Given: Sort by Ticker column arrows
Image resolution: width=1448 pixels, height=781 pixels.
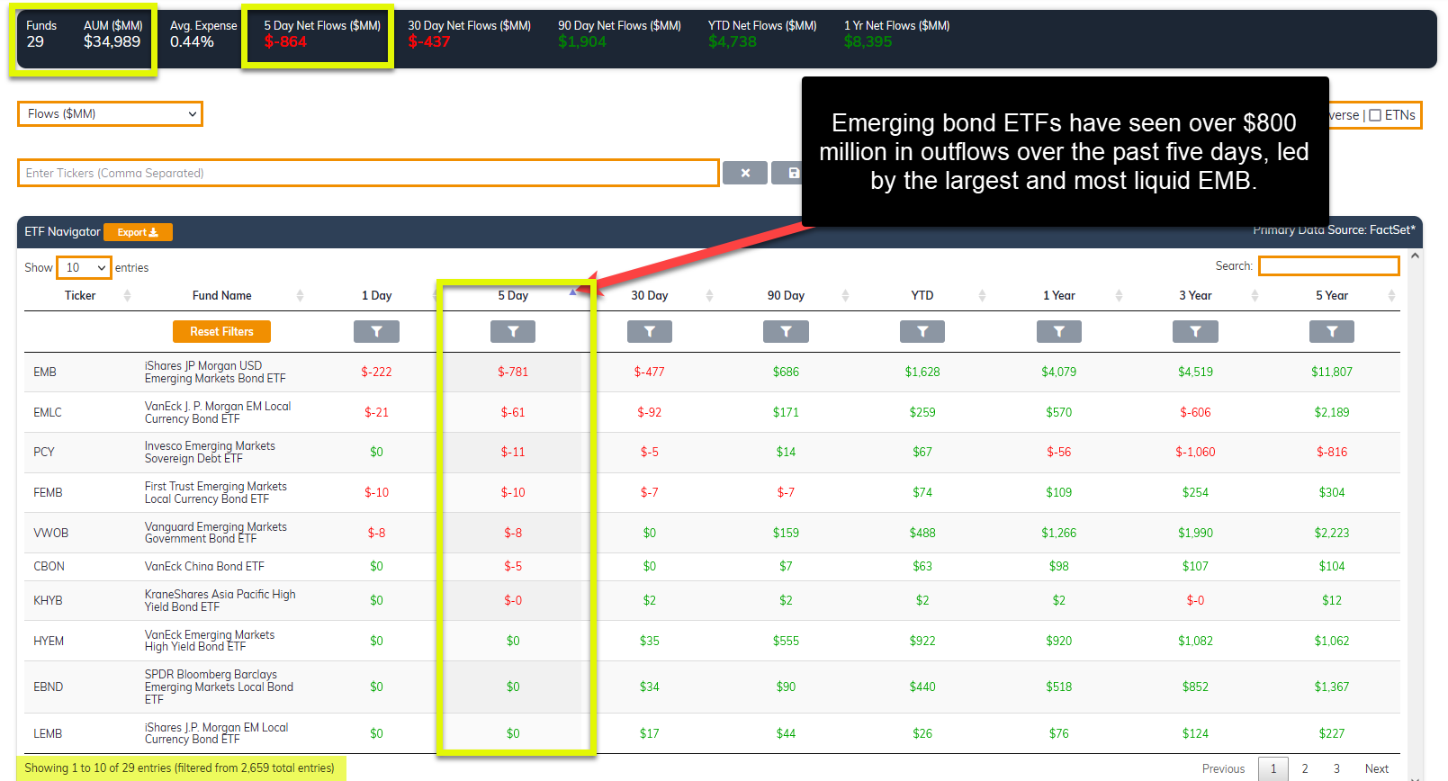Looking at the screenshot, I should pyautogui.click(x=127, y=295).
